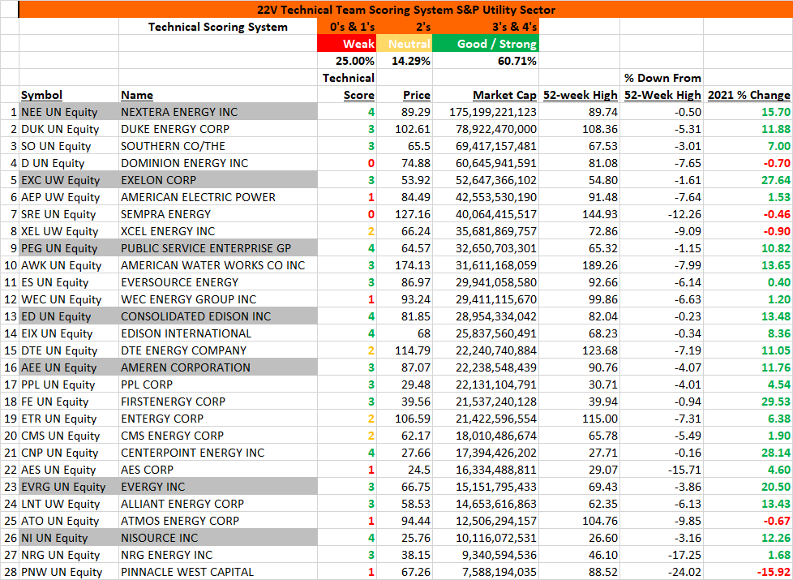Click the yellow 'Neutral' legend cell
This screenshot has height=580, width=793.
point(404,44)
